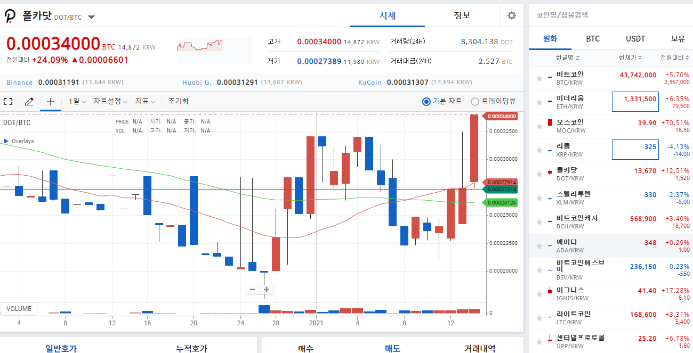
Task: Click the 1,331,500 이더리움 price cell
Action: [x=635, y=102]
